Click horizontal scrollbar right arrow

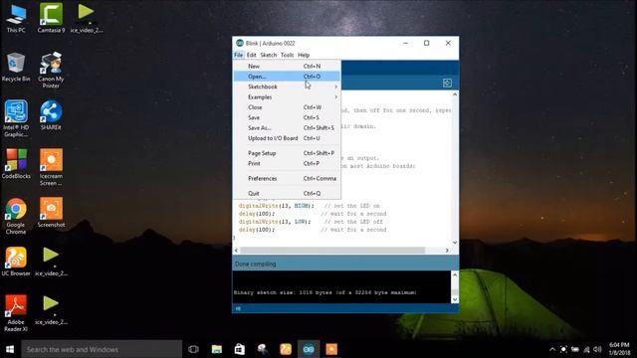[x=447, y=251]
